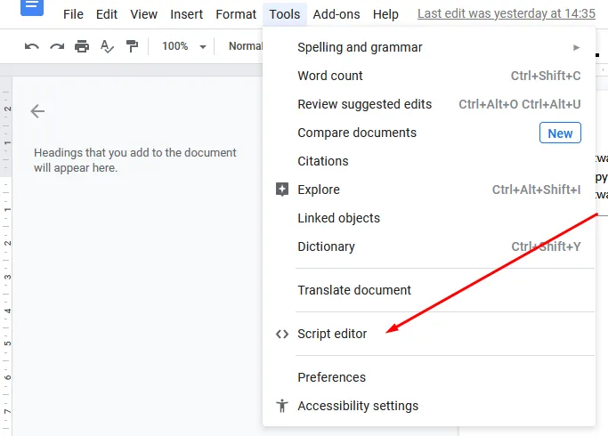This screenshot has height=436, width=608.
Task: Close the document outline panel
Action: tap(37, 111)
